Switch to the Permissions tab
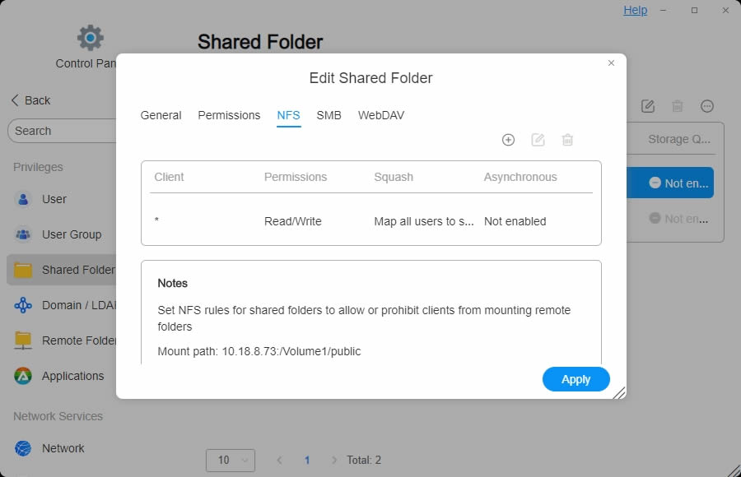This screenshot has width=741, height=477. tap(229, 115)
